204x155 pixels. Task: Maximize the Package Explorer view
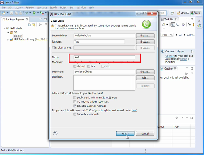[45, 19]
